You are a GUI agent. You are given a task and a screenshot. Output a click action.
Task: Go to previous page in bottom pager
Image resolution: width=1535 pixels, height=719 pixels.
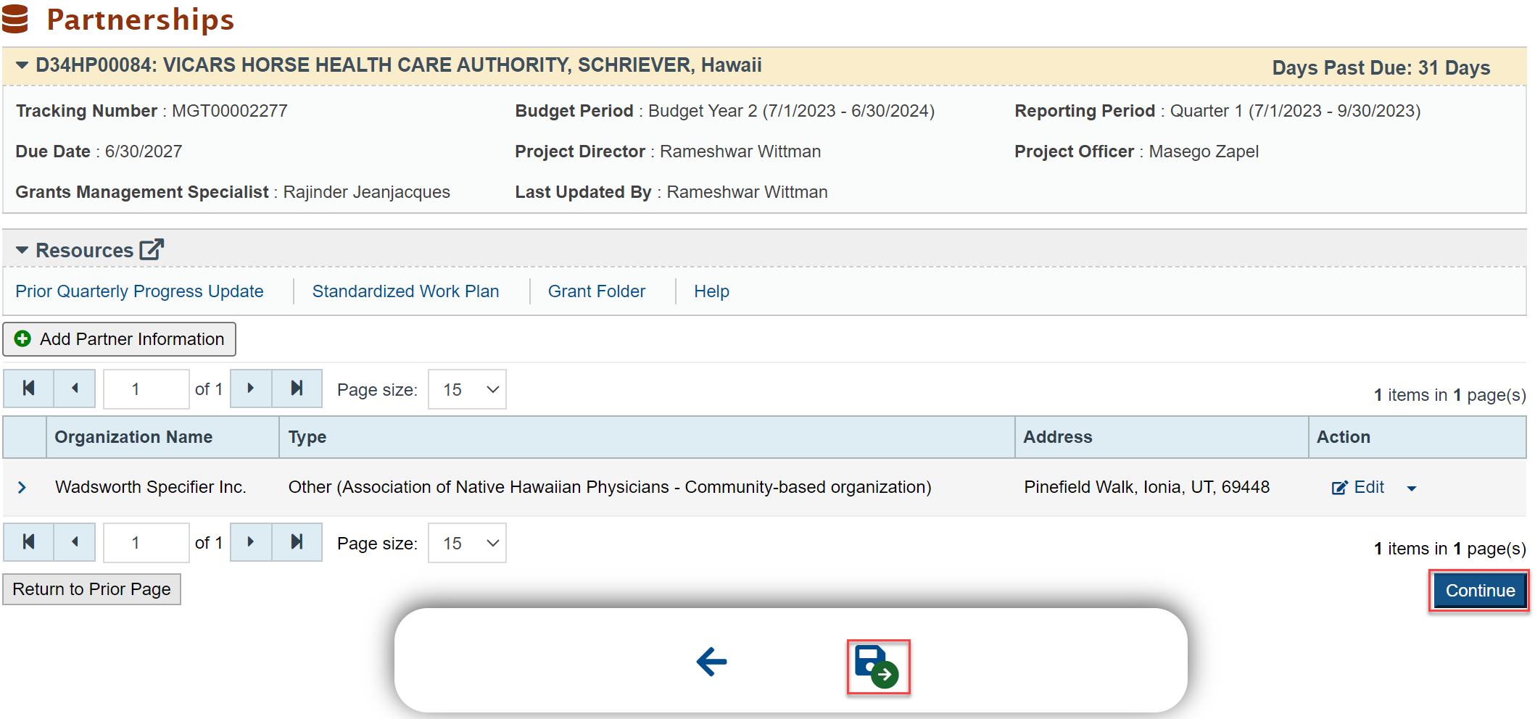75,542
